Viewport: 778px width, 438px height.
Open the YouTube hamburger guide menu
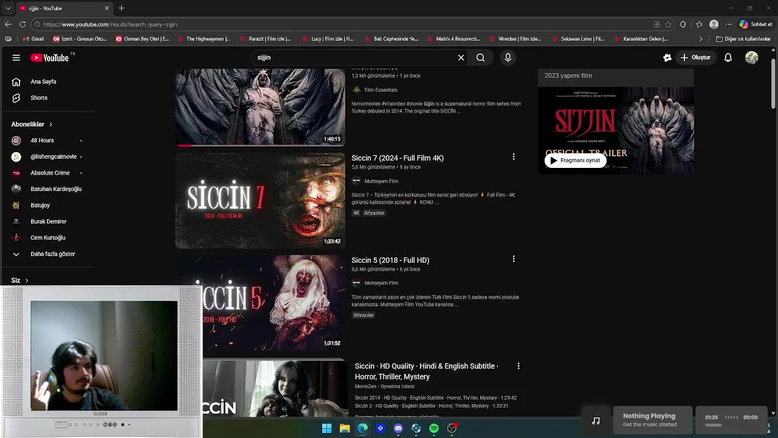pos(16,58)
